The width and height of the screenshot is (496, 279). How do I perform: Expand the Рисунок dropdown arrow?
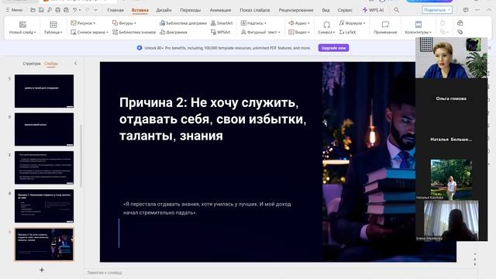[95, 23]
